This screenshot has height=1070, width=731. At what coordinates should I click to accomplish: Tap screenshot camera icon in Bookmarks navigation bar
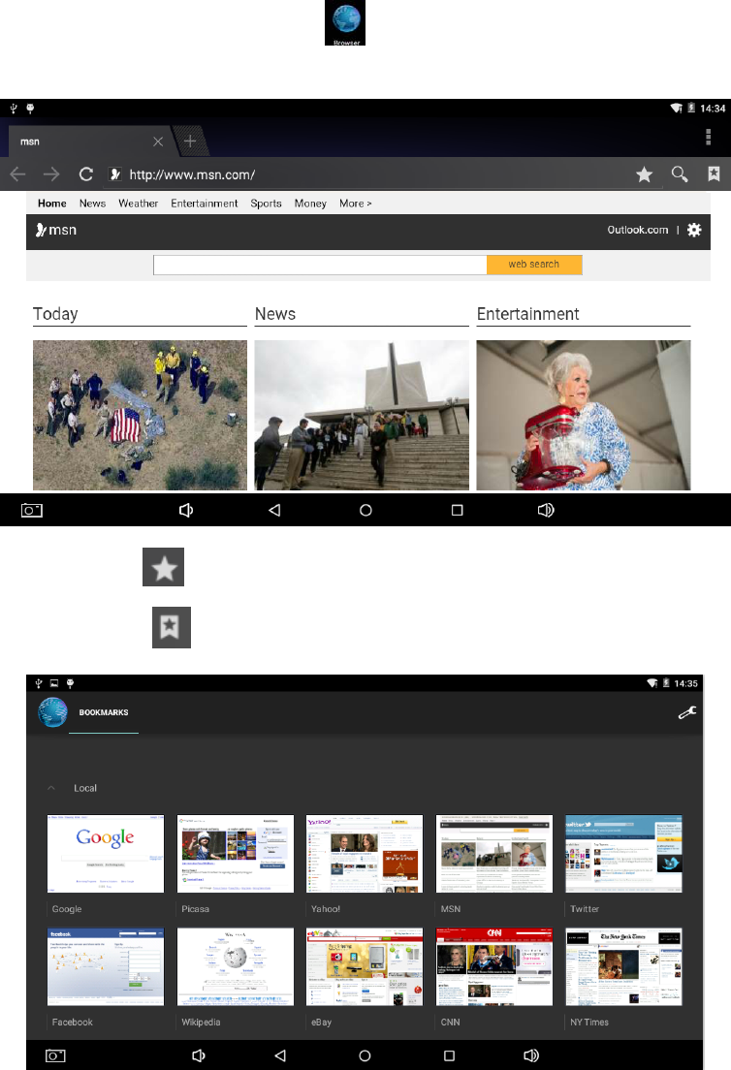55,1055
